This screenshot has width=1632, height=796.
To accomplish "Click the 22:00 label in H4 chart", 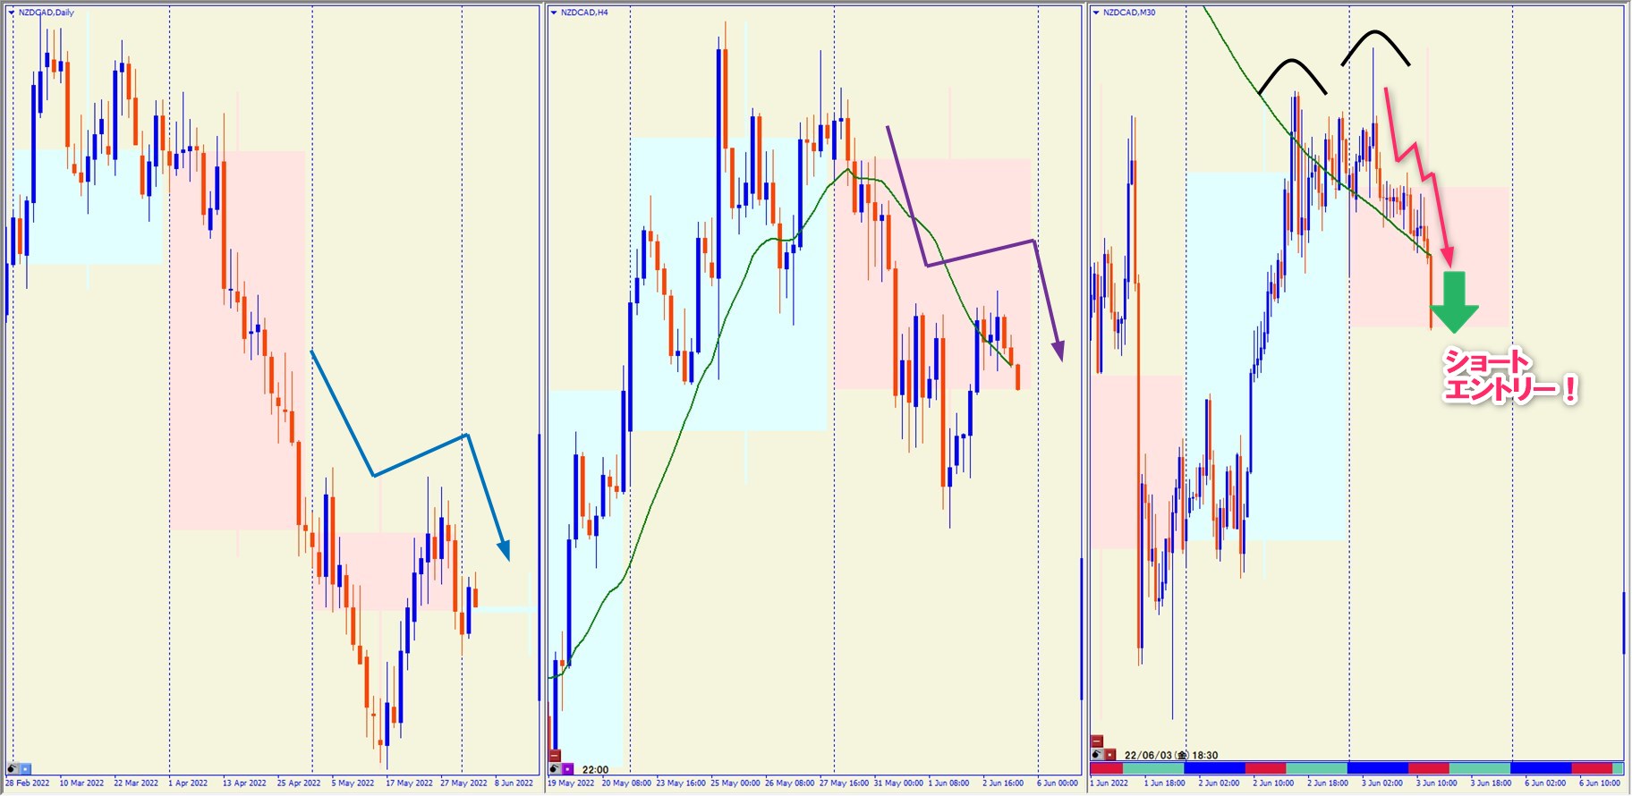I will (595, 769).
